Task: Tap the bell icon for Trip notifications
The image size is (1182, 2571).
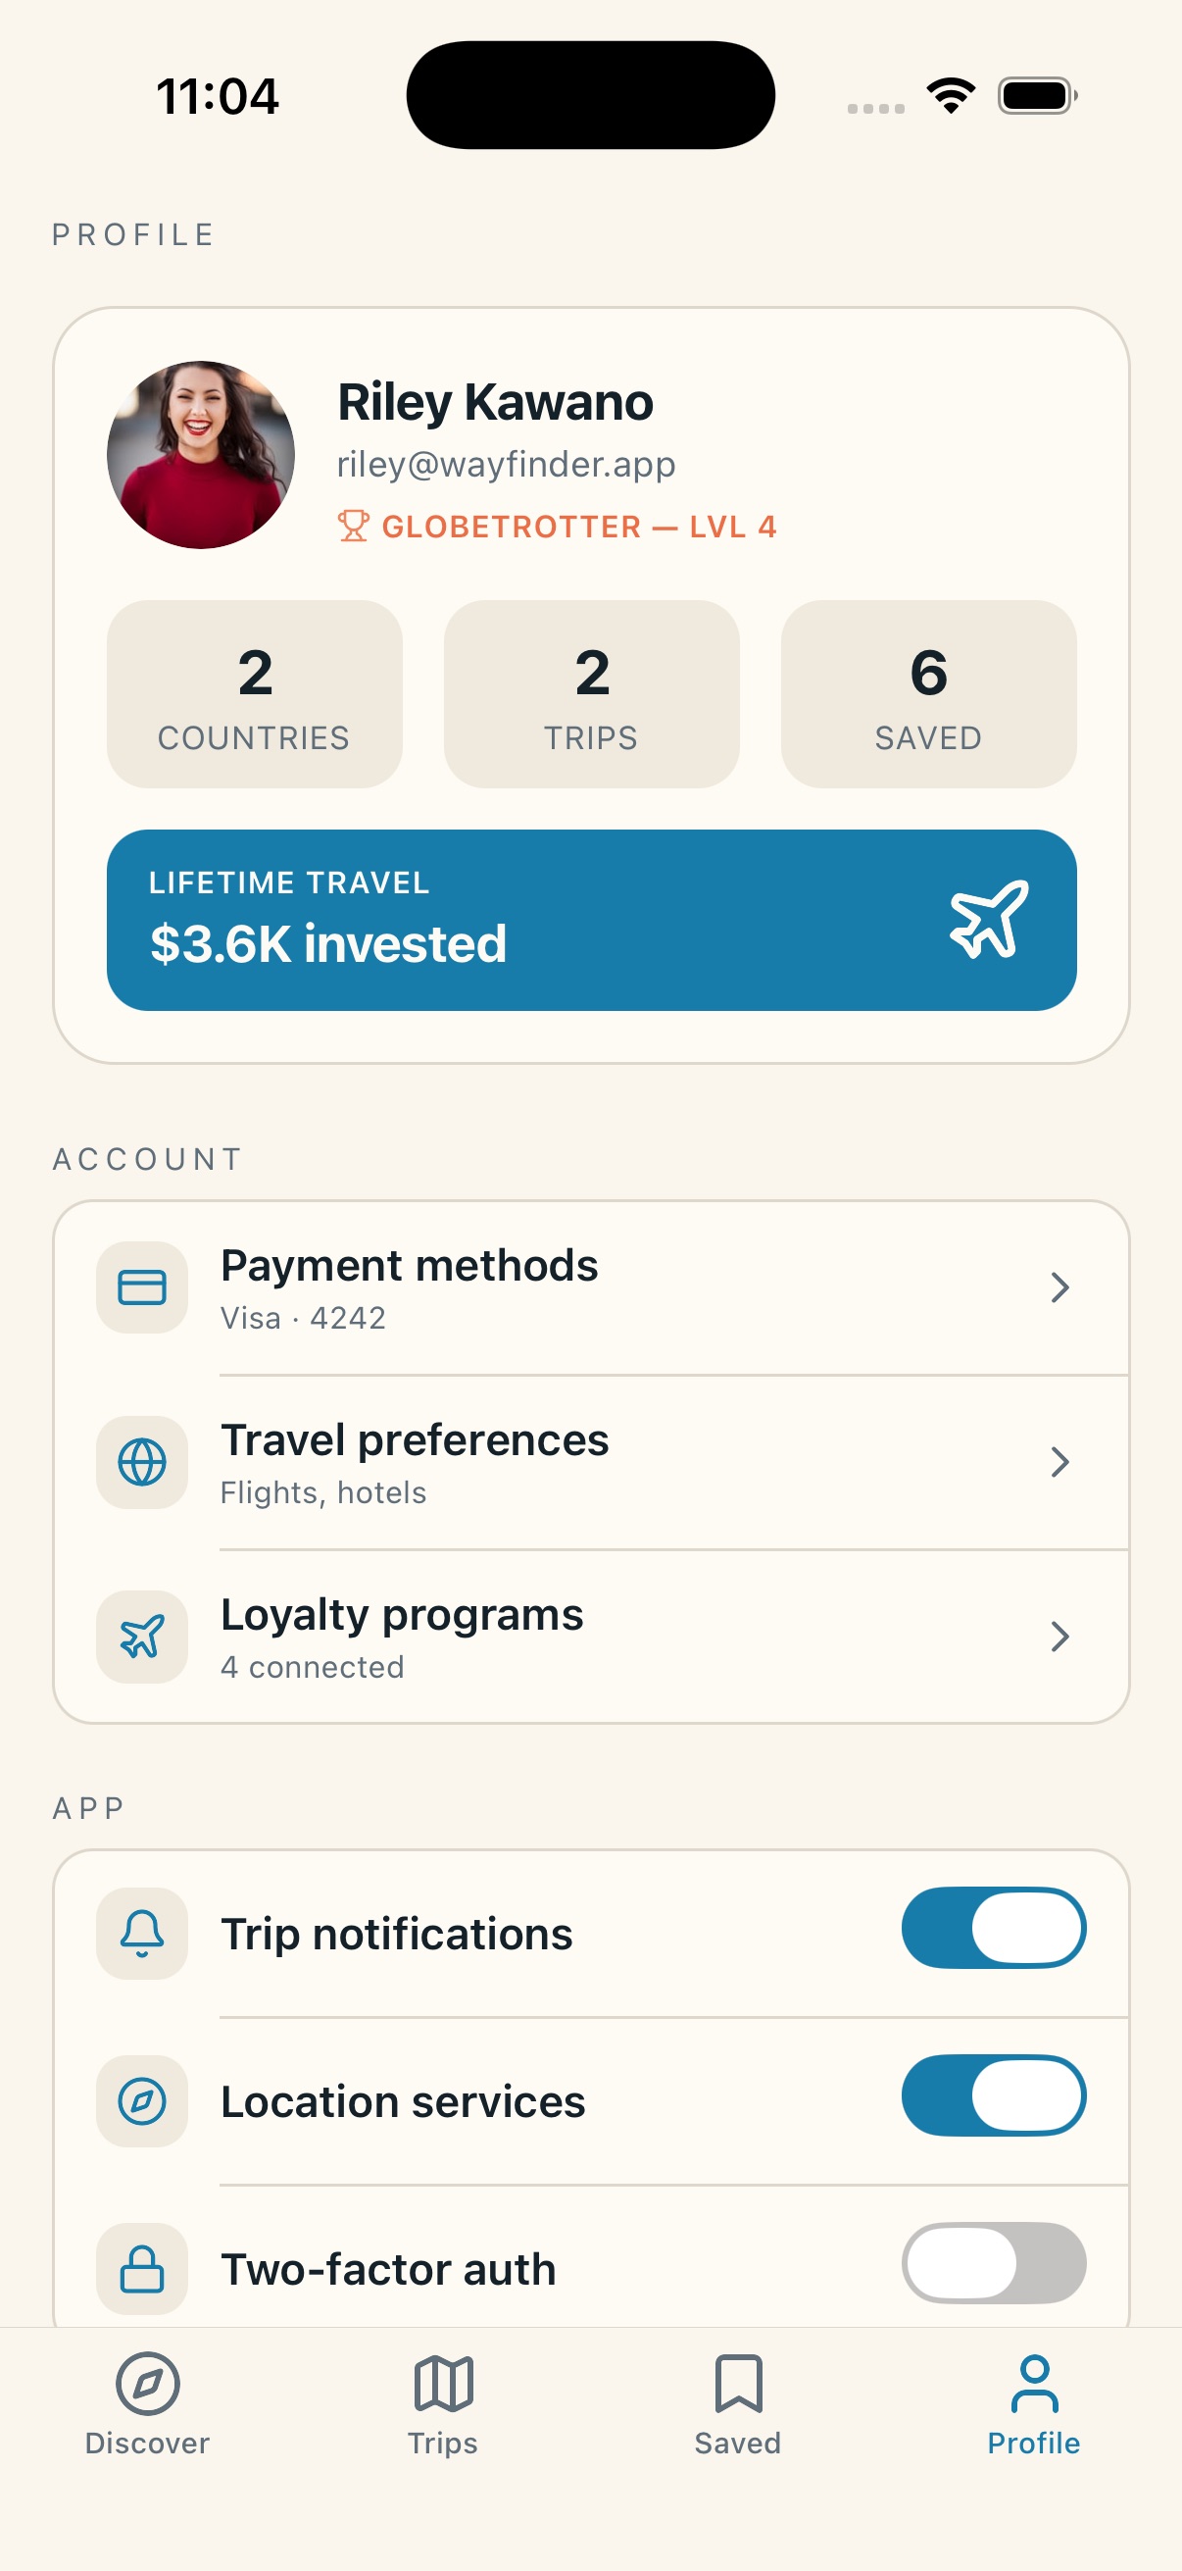Action: point(142,1934)
